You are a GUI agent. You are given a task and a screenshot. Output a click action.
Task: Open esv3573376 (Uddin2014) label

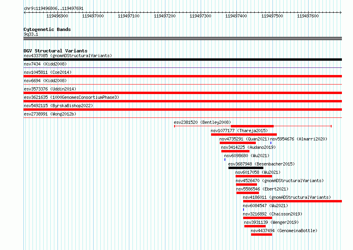point(50,89)
